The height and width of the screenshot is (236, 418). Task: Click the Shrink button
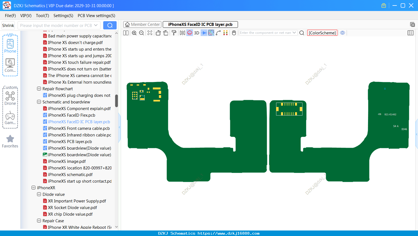[8, 25]
